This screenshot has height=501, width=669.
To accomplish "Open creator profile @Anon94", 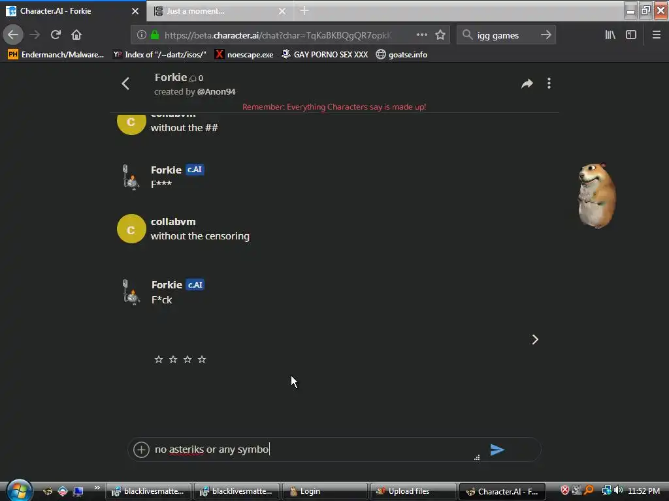I will point(216,91).
